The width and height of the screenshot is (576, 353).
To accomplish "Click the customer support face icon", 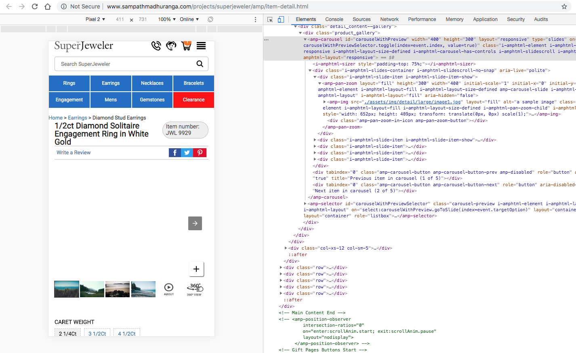I will (171, 46).
